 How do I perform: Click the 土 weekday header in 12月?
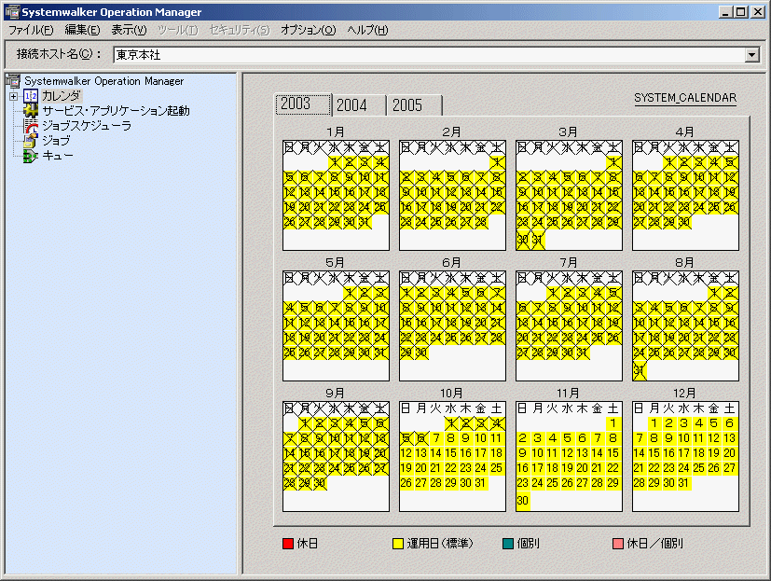730,408
